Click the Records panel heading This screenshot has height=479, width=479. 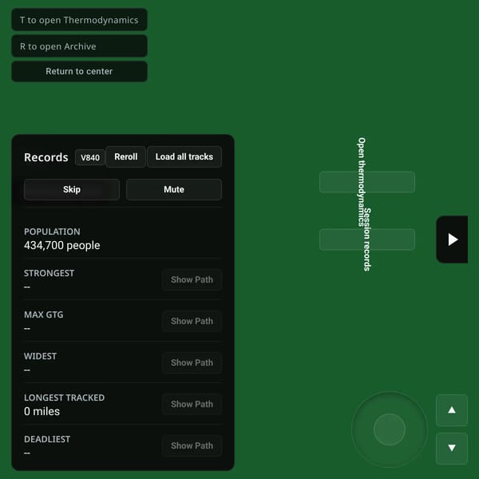tap(46, 157)
